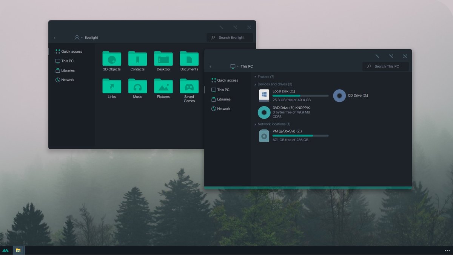Viewport: 453px width, 255px height.
Task: Minimize the Everlight window
Action: (222, 27)
